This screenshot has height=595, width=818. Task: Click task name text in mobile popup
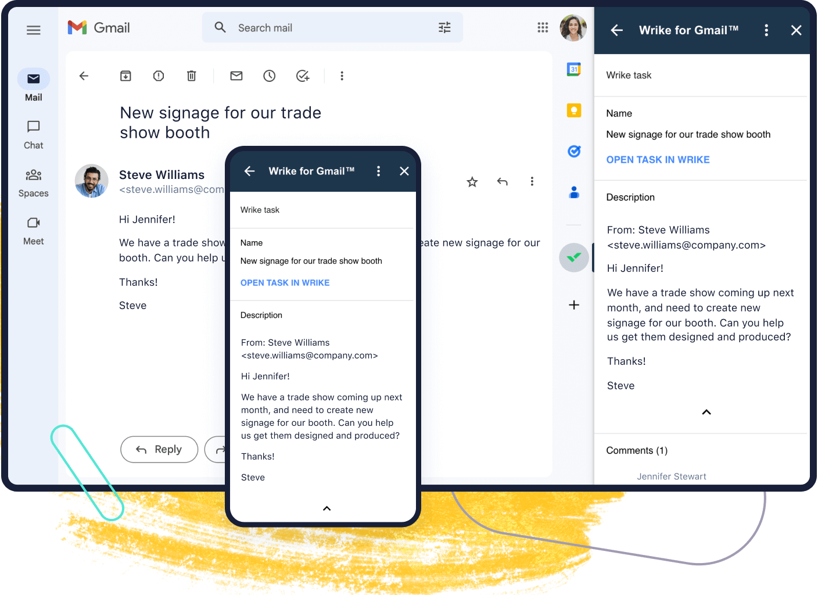pos(311,261)
